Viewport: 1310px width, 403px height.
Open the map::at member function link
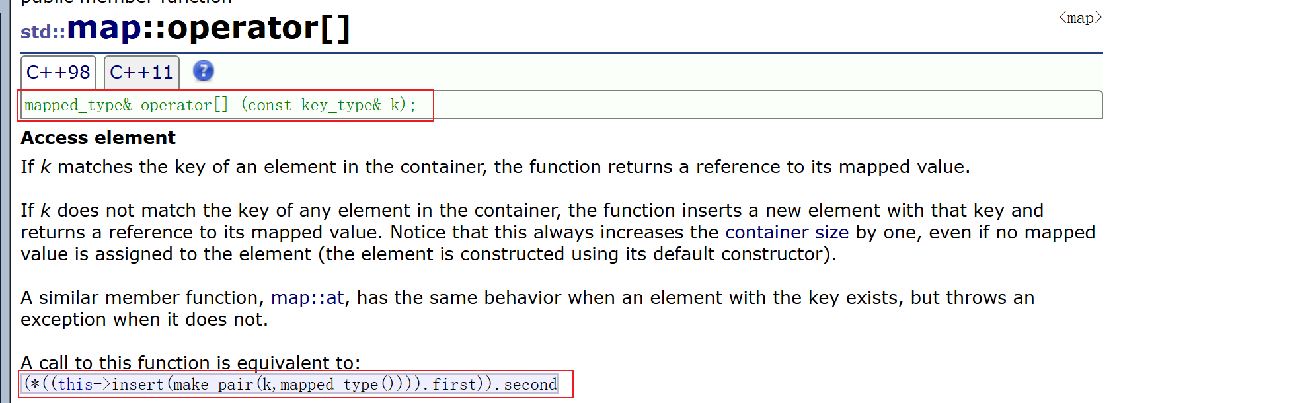coord(307,298)
